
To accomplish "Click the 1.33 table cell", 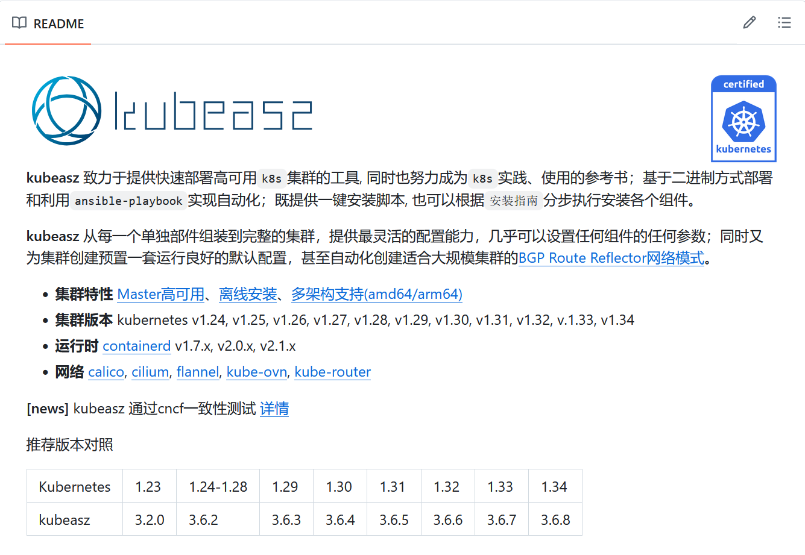I will [x=502, y=486].
